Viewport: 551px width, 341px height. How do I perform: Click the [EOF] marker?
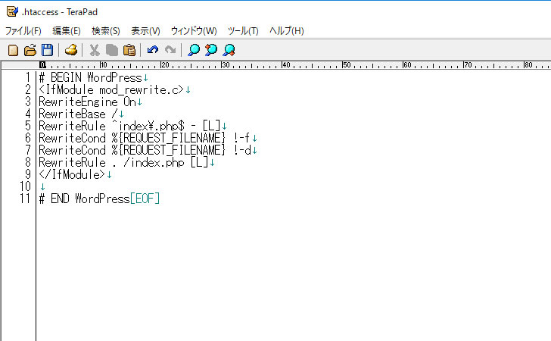pos(145,199)
